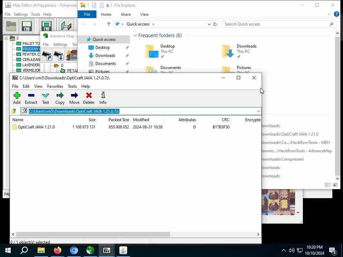The image size is (343, 257).
Task: Unpin Documents from Quick access sidebar
Action: click(x=127, y=64)
